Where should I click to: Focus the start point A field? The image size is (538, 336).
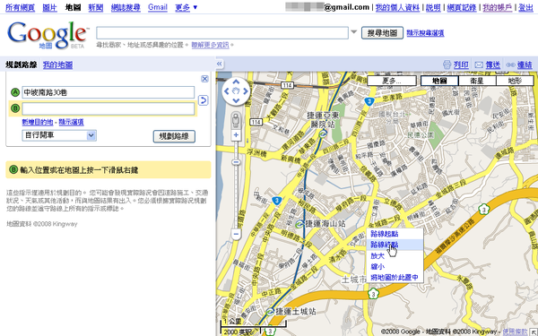point(108,92)
